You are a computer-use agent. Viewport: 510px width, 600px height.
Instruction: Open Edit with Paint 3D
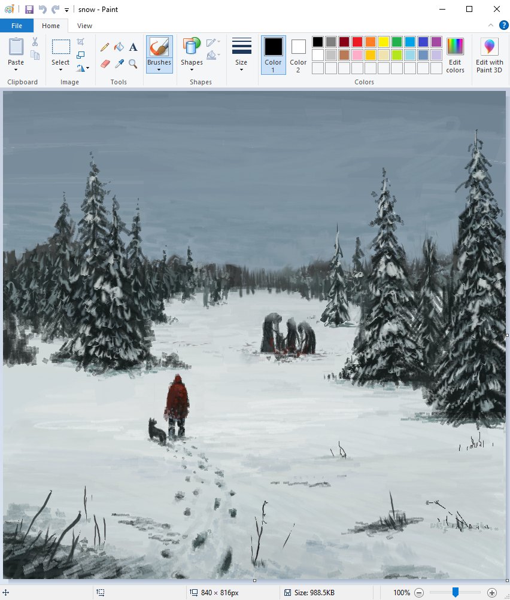coord(489,54)
